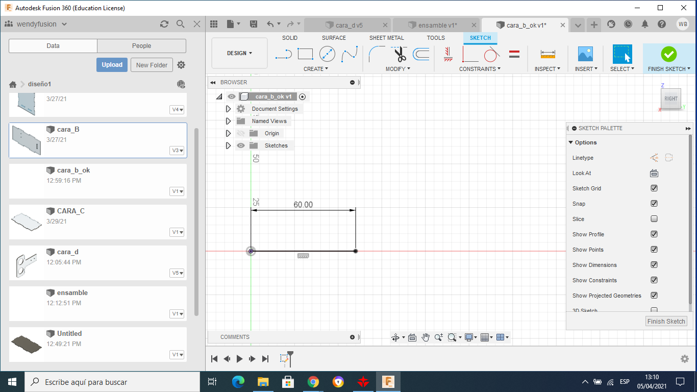The width and height of the screenshot is (697, 392).
Task: Refresh the data panel
Action: point(164,24)
